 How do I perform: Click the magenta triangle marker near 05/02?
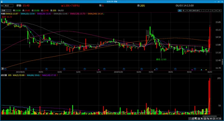[x=192, y=70]
